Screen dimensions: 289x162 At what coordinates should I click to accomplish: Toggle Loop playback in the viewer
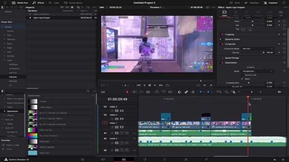click(x=168, y=85)
